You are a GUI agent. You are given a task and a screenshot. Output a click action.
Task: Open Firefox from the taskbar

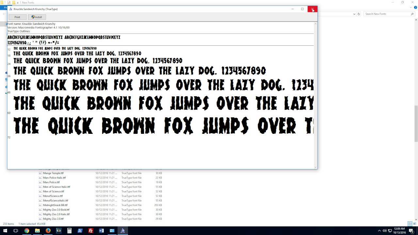[48, 231]
